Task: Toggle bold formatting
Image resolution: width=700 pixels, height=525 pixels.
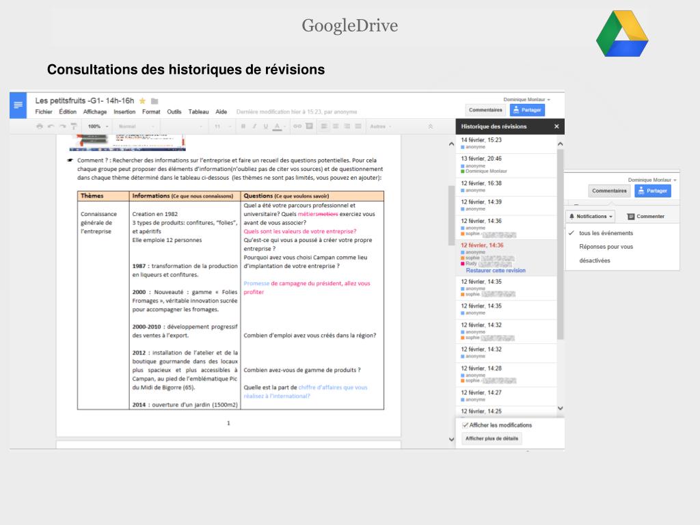Action: (243, 126)
